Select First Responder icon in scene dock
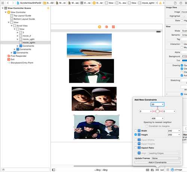The width and height of the screenshot is (187, 172). click(x=107, y=27)
